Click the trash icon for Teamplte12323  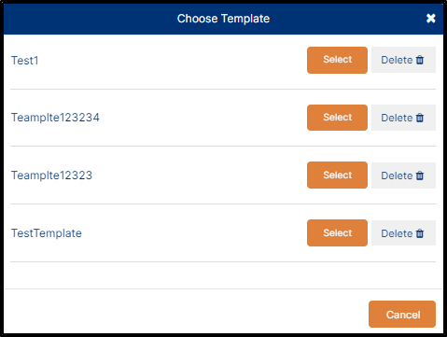click(420, 176)
